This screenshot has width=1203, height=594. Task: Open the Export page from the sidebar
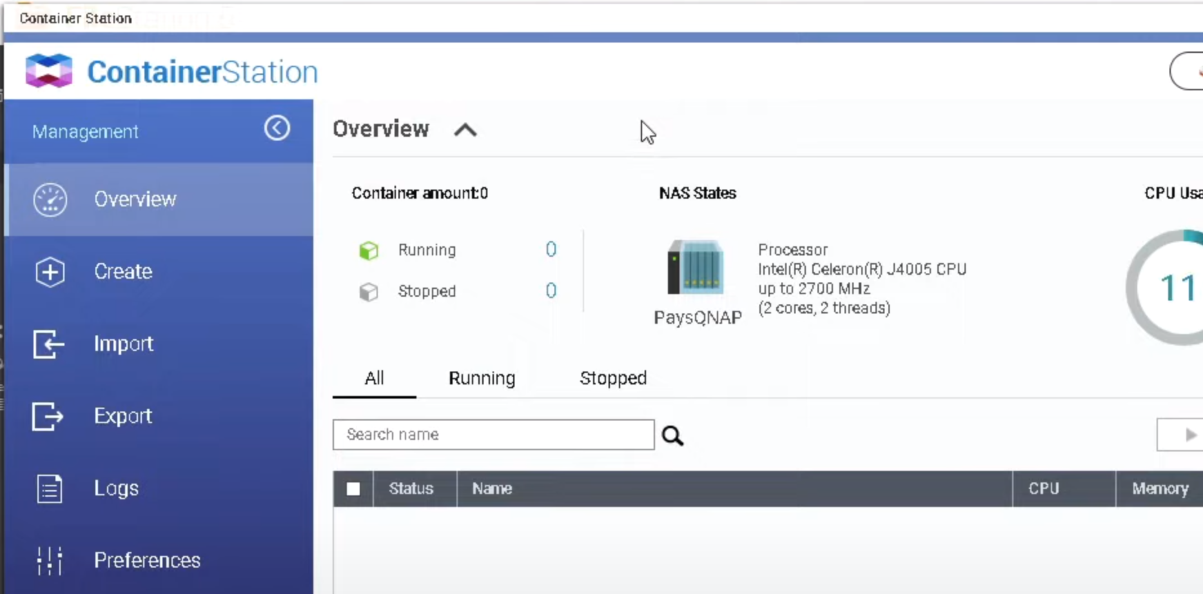(159, 416)
